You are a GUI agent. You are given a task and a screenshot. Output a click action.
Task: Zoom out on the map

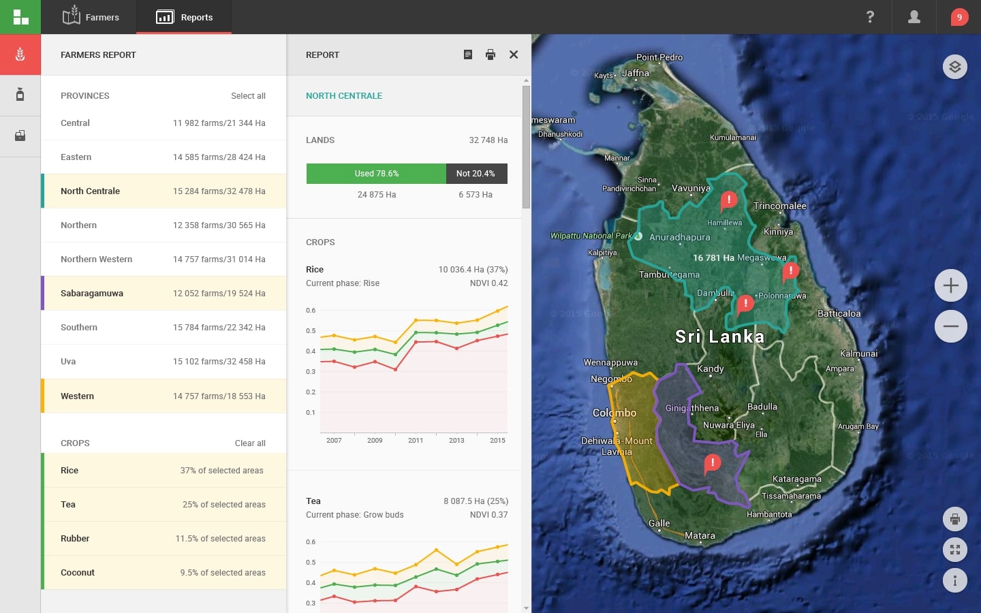tap(951, 326)
